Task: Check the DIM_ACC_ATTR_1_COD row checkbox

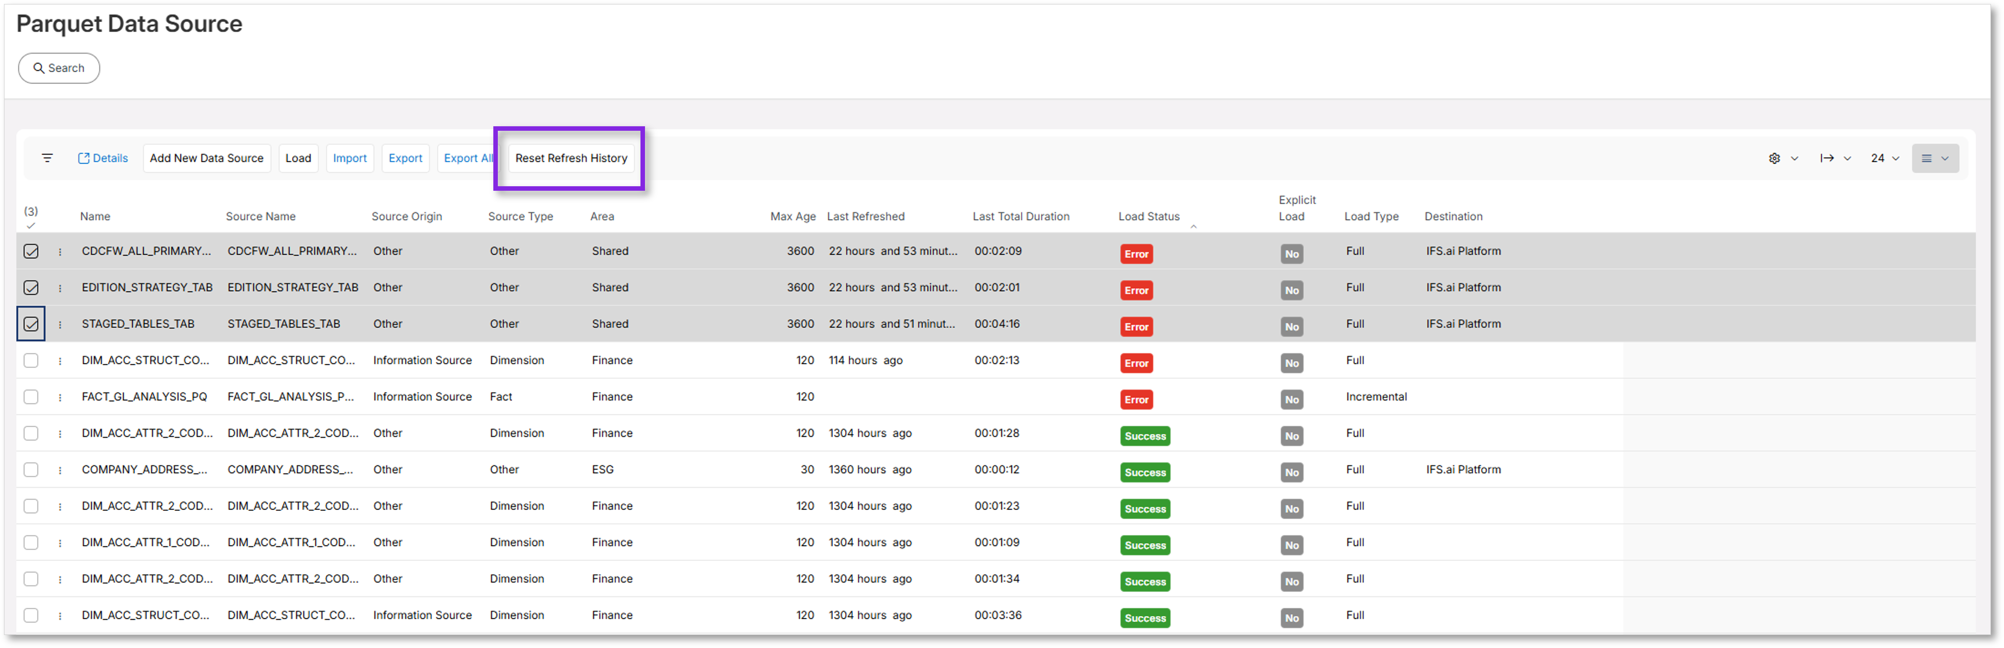Action: click(31, 542)
